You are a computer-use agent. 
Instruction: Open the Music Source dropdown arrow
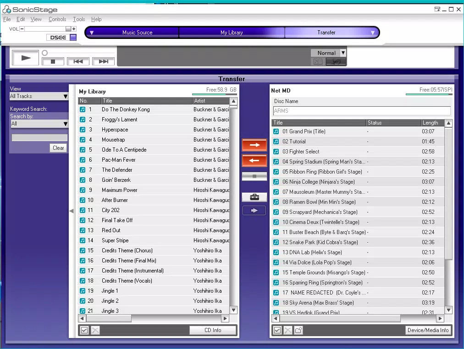pos(92,33)
